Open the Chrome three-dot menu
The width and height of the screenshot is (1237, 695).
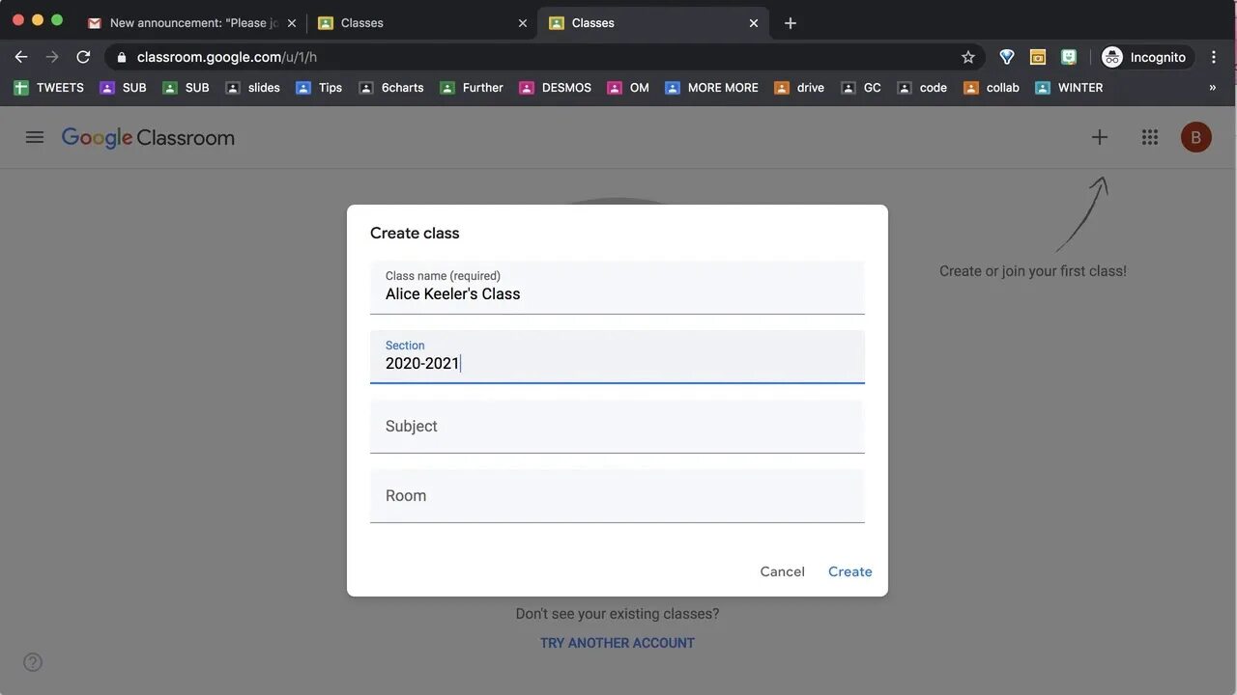(1214, 57)
